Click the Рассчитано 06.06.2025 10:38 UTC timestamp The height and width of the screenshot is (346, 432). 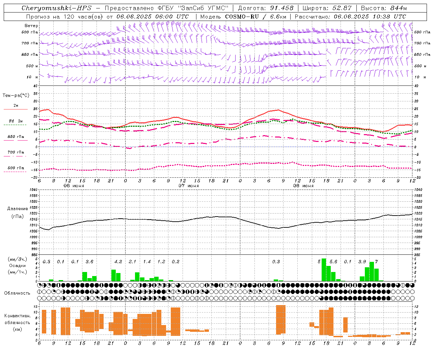click(x=350, y=17)
